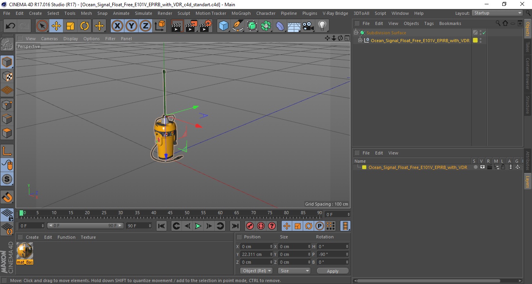Switch to the Attributes side tab
The image size is (532, 284).
click(527, 161)
